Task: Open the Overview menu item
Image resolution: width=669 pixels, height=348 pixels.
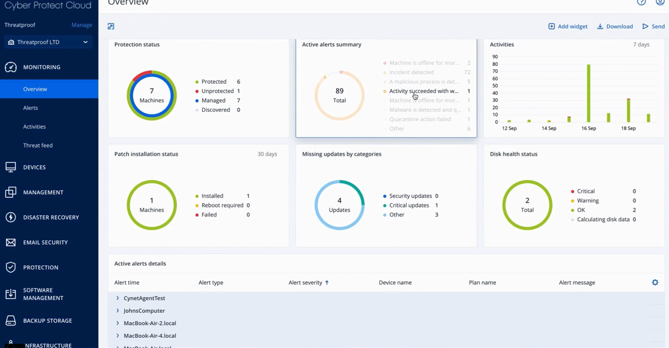Action: 49,89
